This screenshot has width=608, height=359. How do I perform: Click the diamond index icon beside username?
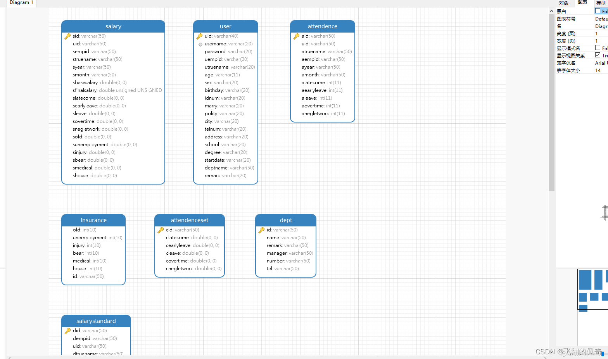click(x=200, y=44)
